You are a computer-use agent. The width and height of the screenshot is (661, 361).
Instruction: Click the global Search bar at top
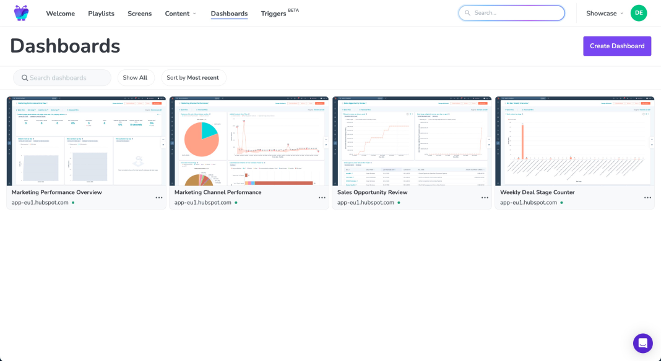pos(511,12)
